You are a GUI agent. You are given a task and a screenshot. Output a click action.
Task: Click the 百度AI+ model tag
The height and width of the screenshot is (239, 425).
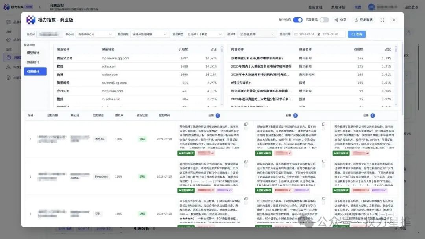click(x=100, y=139)
